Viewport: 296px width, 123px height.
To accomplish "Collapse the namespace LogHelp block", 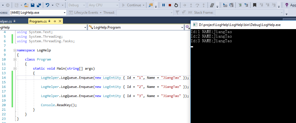I will pyautogui.click(x=15, y=51).
